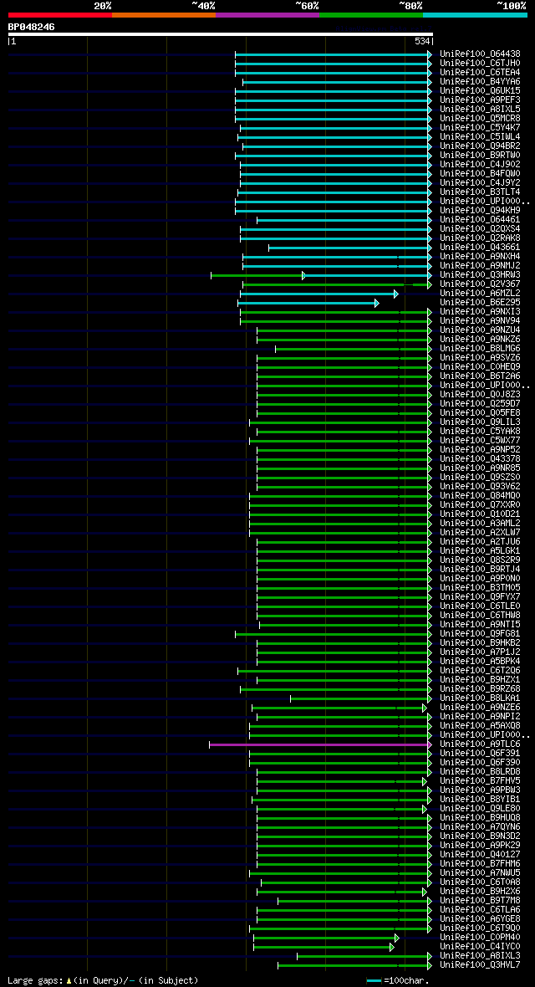Select the UniRef100_Q10D21 label
The width and height of the screenshot is (535, 987).
(x=480, y=514)
